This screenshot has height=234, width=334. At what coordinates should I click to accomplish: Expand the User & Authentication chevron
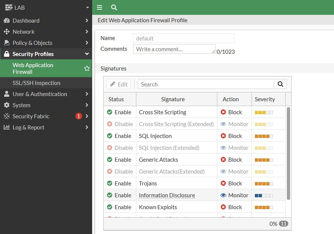(87, 94)
